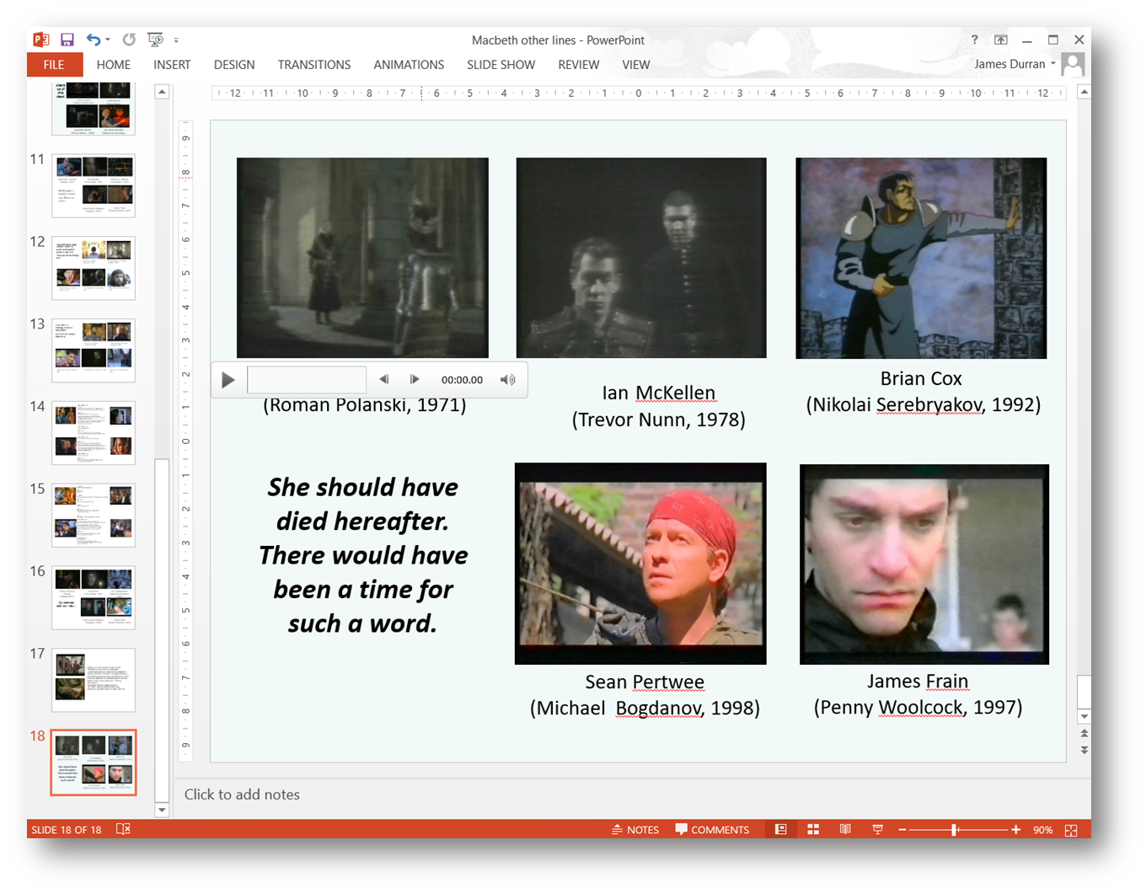Viewport: 1146px width, 893px height.
Task: Click the Undo arrow icon
Action: pos(94,40)
